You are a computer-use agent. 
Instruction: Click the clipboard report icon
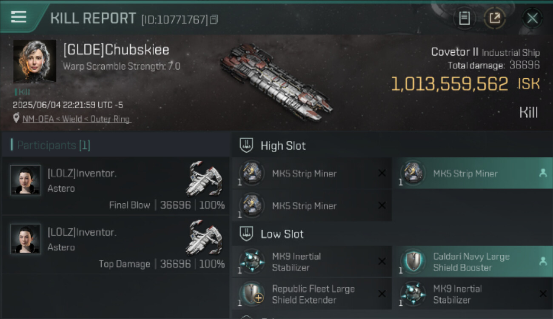[x=464, y=18]
